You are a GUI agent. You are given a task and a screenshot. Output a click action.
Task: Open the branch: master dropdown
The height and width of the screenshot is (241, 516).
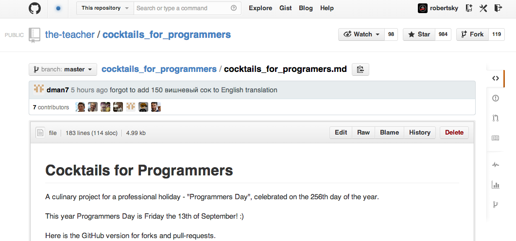(x=63, y=69)
